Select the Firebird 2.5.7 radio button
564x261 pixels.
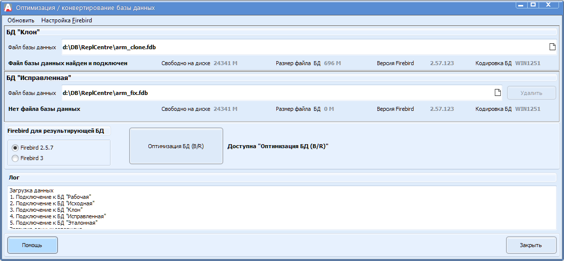[x=15, y=148]
